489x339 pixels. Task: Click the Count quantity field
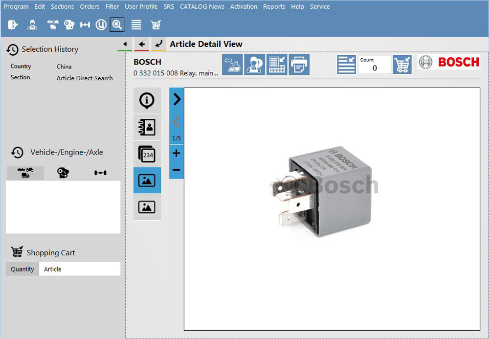(x=375, y=65)
